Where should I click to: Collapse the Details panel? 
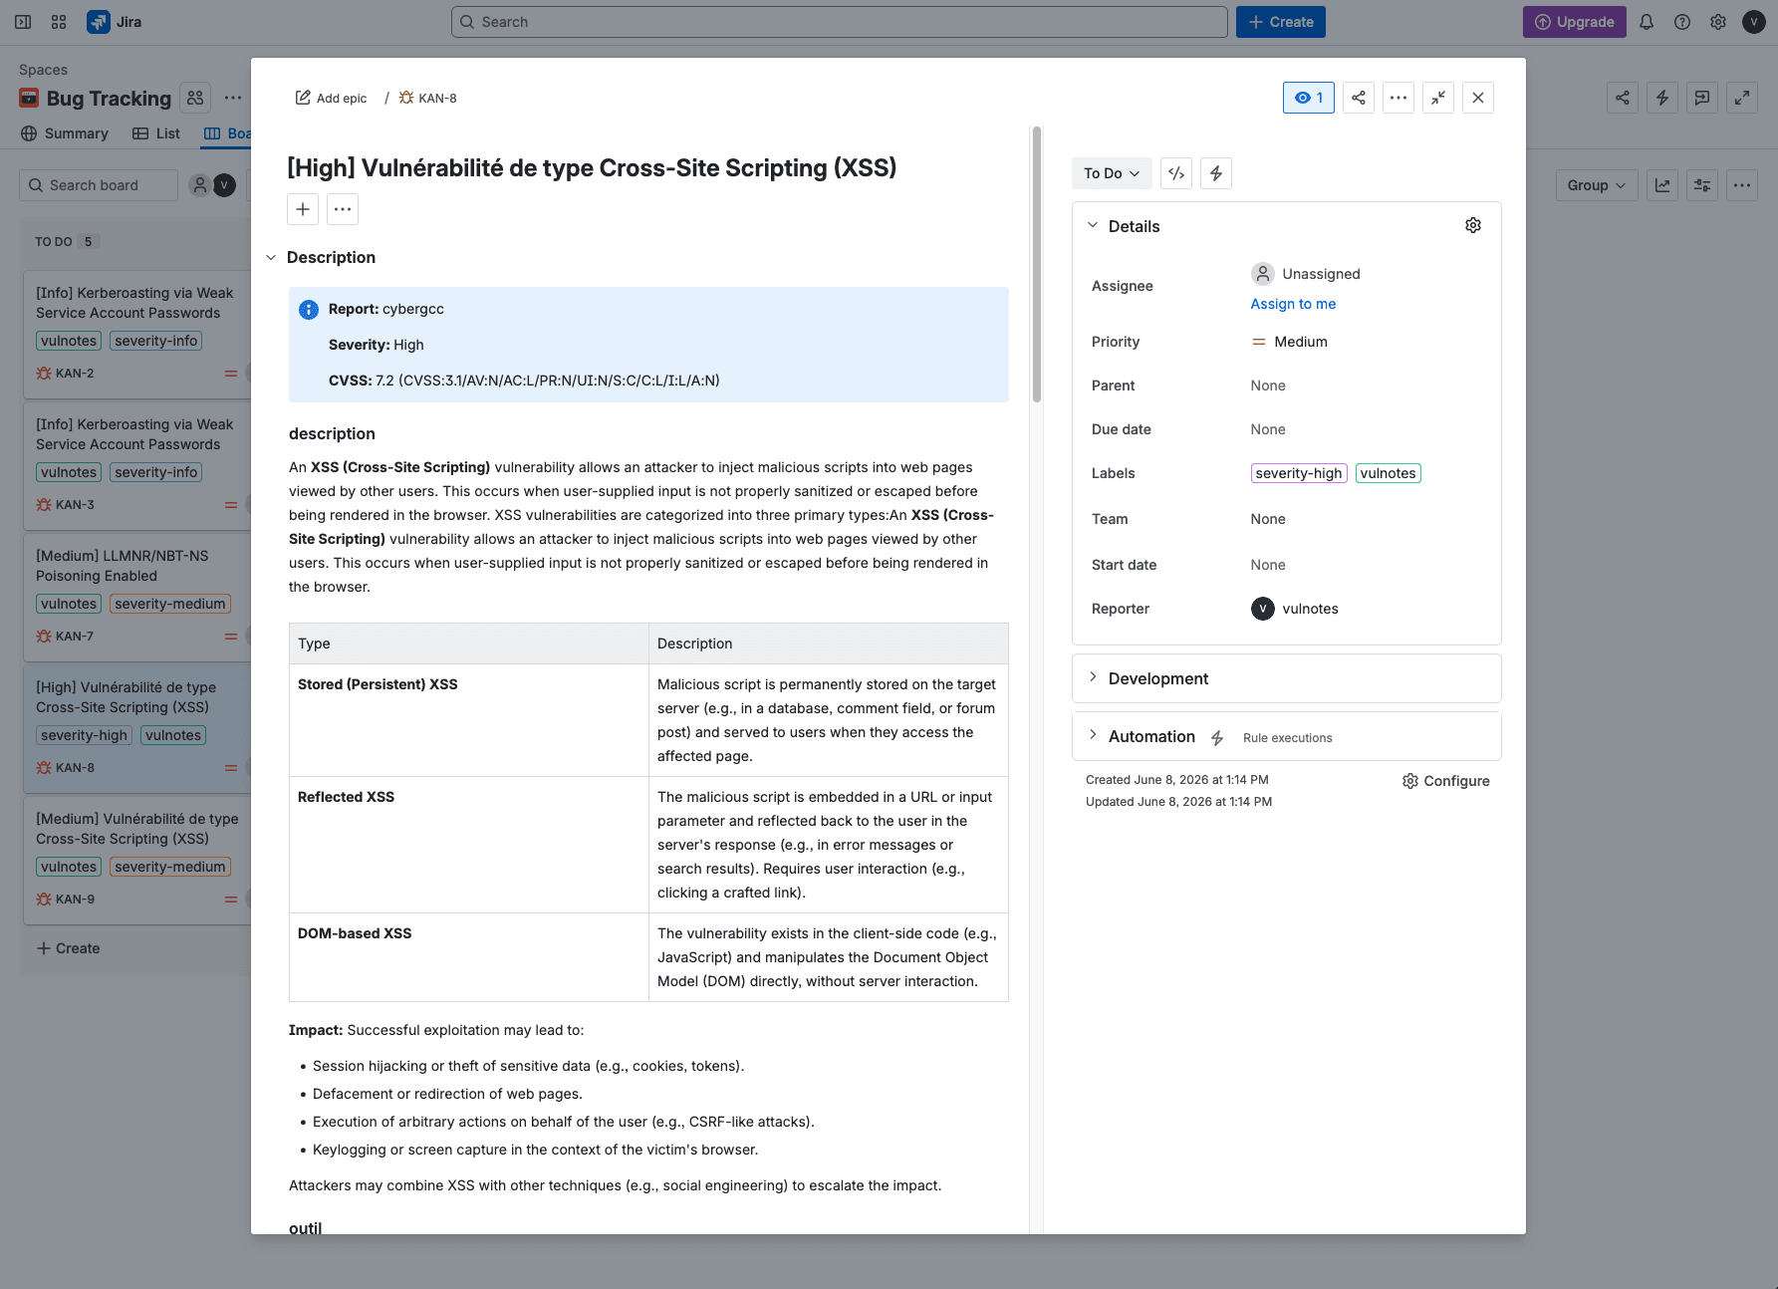tap(1093, 225)
